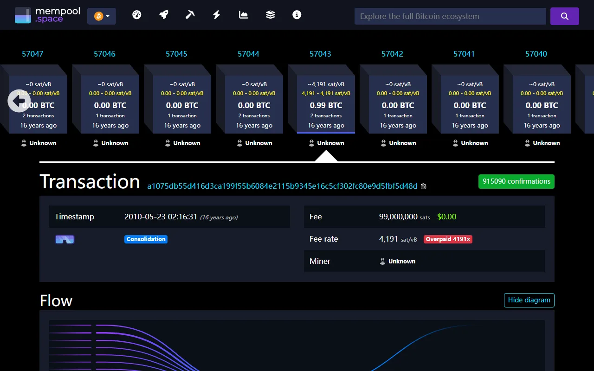Viewport: 594px width, 371px height.
Task: Click the transaction ID hash link
Action: click(282, 186)
